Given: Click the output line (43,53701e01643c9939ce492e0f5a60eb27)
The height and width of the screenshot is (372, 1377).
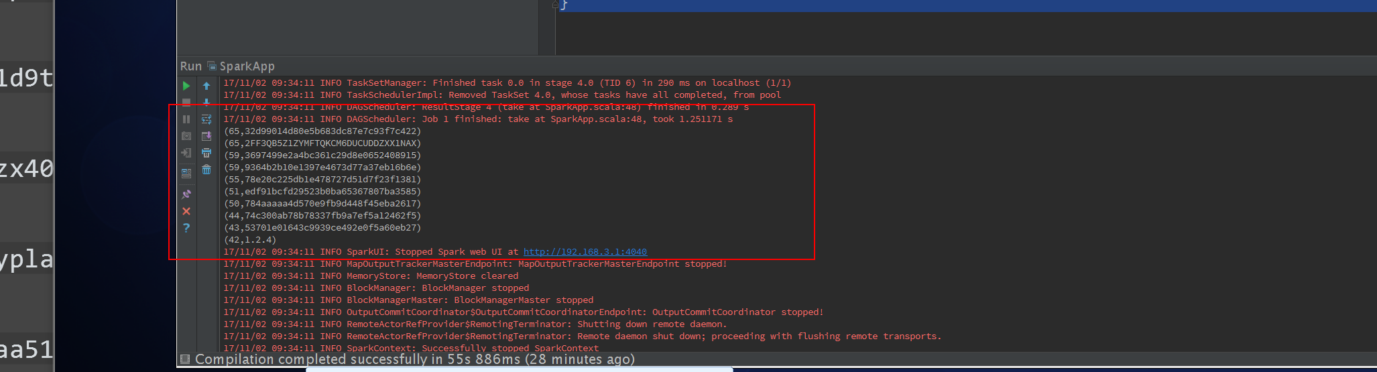Looking at the screenshot, I should click(x=322, y=228).
